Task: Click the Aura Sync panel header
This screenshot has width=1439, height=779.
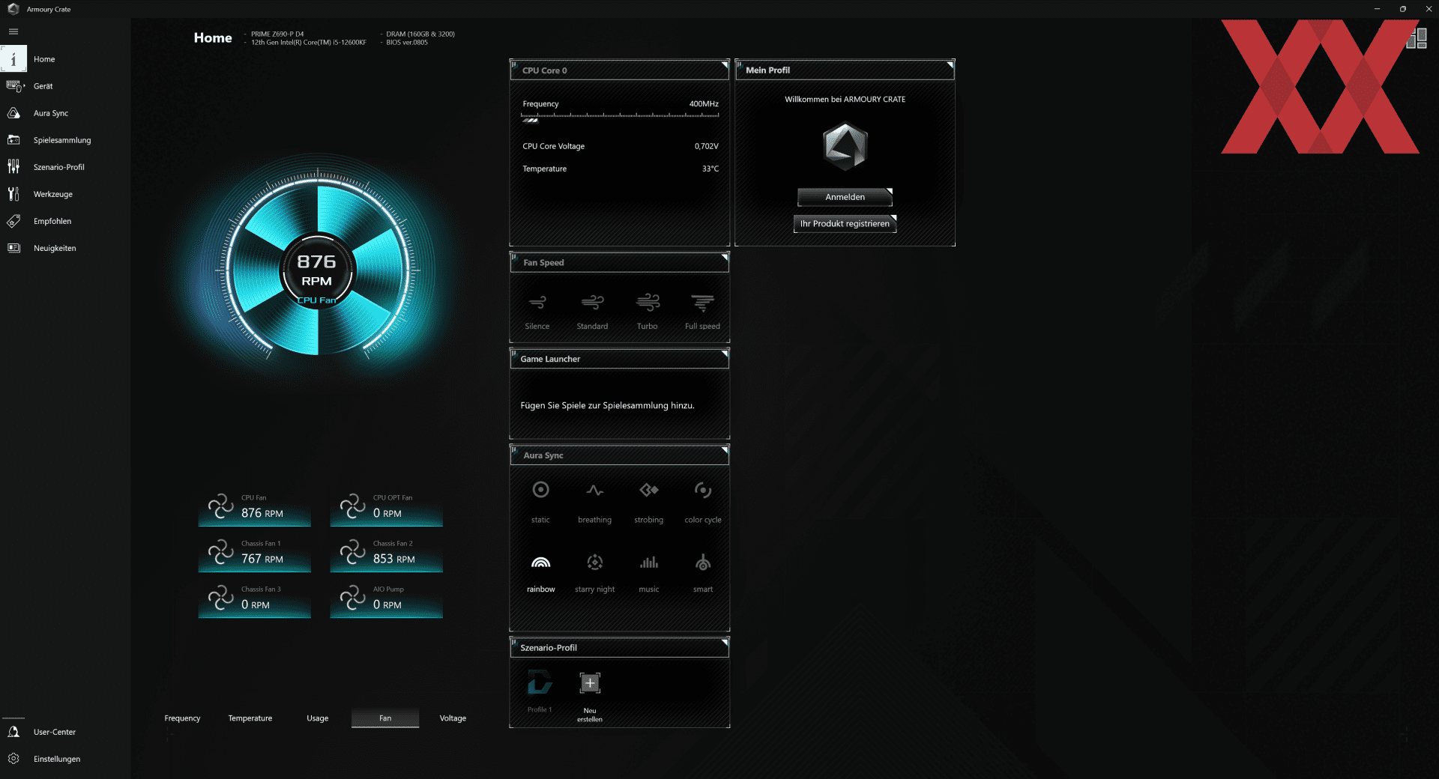Action: coord(620,455)
